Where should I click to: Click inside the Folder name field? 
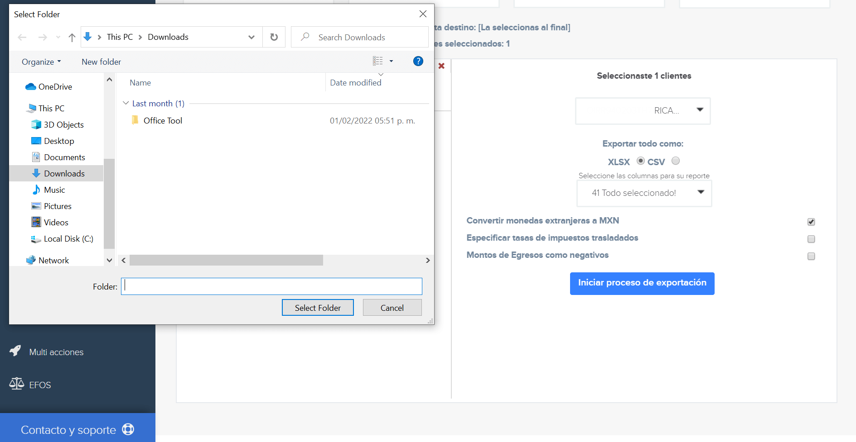[x=271, y=286]
